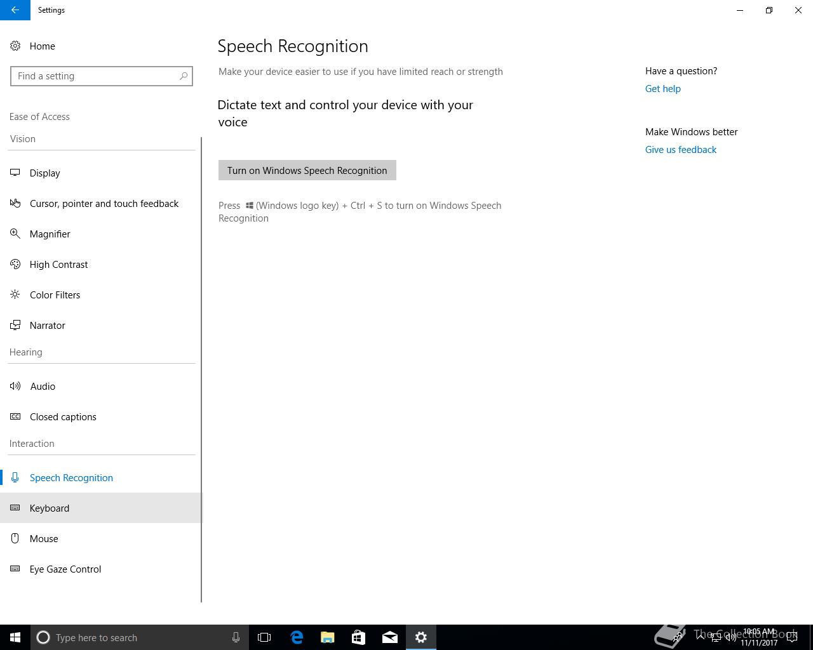This screenshot has width=813, height=650.
Task: Click the Color Filters sun icon
Action: [15, 295]
